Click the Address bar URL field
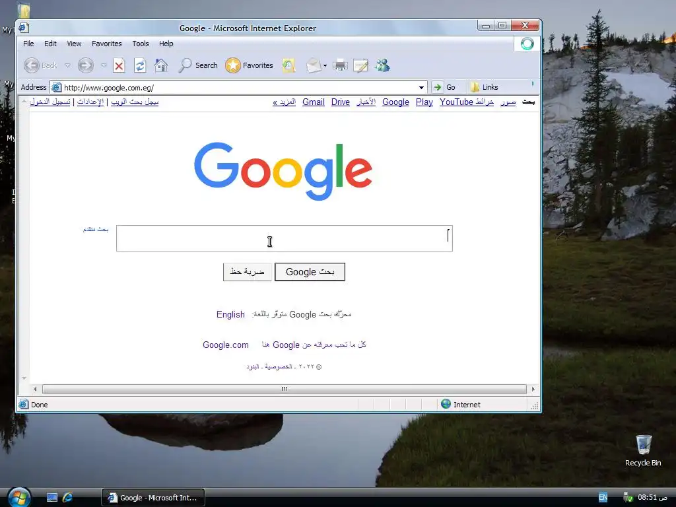 [x=238, y=88]
